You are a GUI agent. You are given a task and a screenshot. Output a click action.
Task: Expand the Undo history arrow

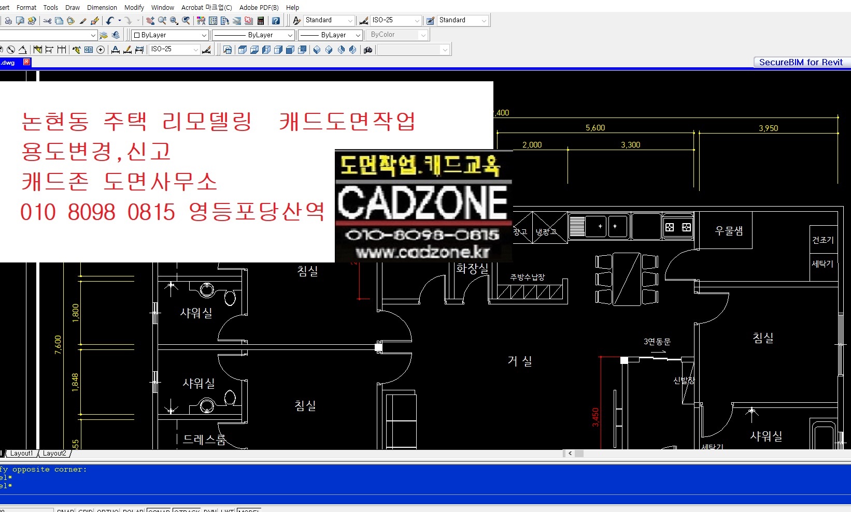click(x=120, y=21)
